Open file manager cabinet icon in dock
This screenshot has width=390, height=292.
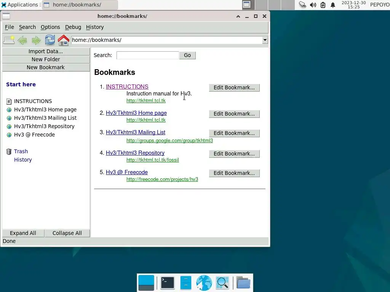coord(186,283)
